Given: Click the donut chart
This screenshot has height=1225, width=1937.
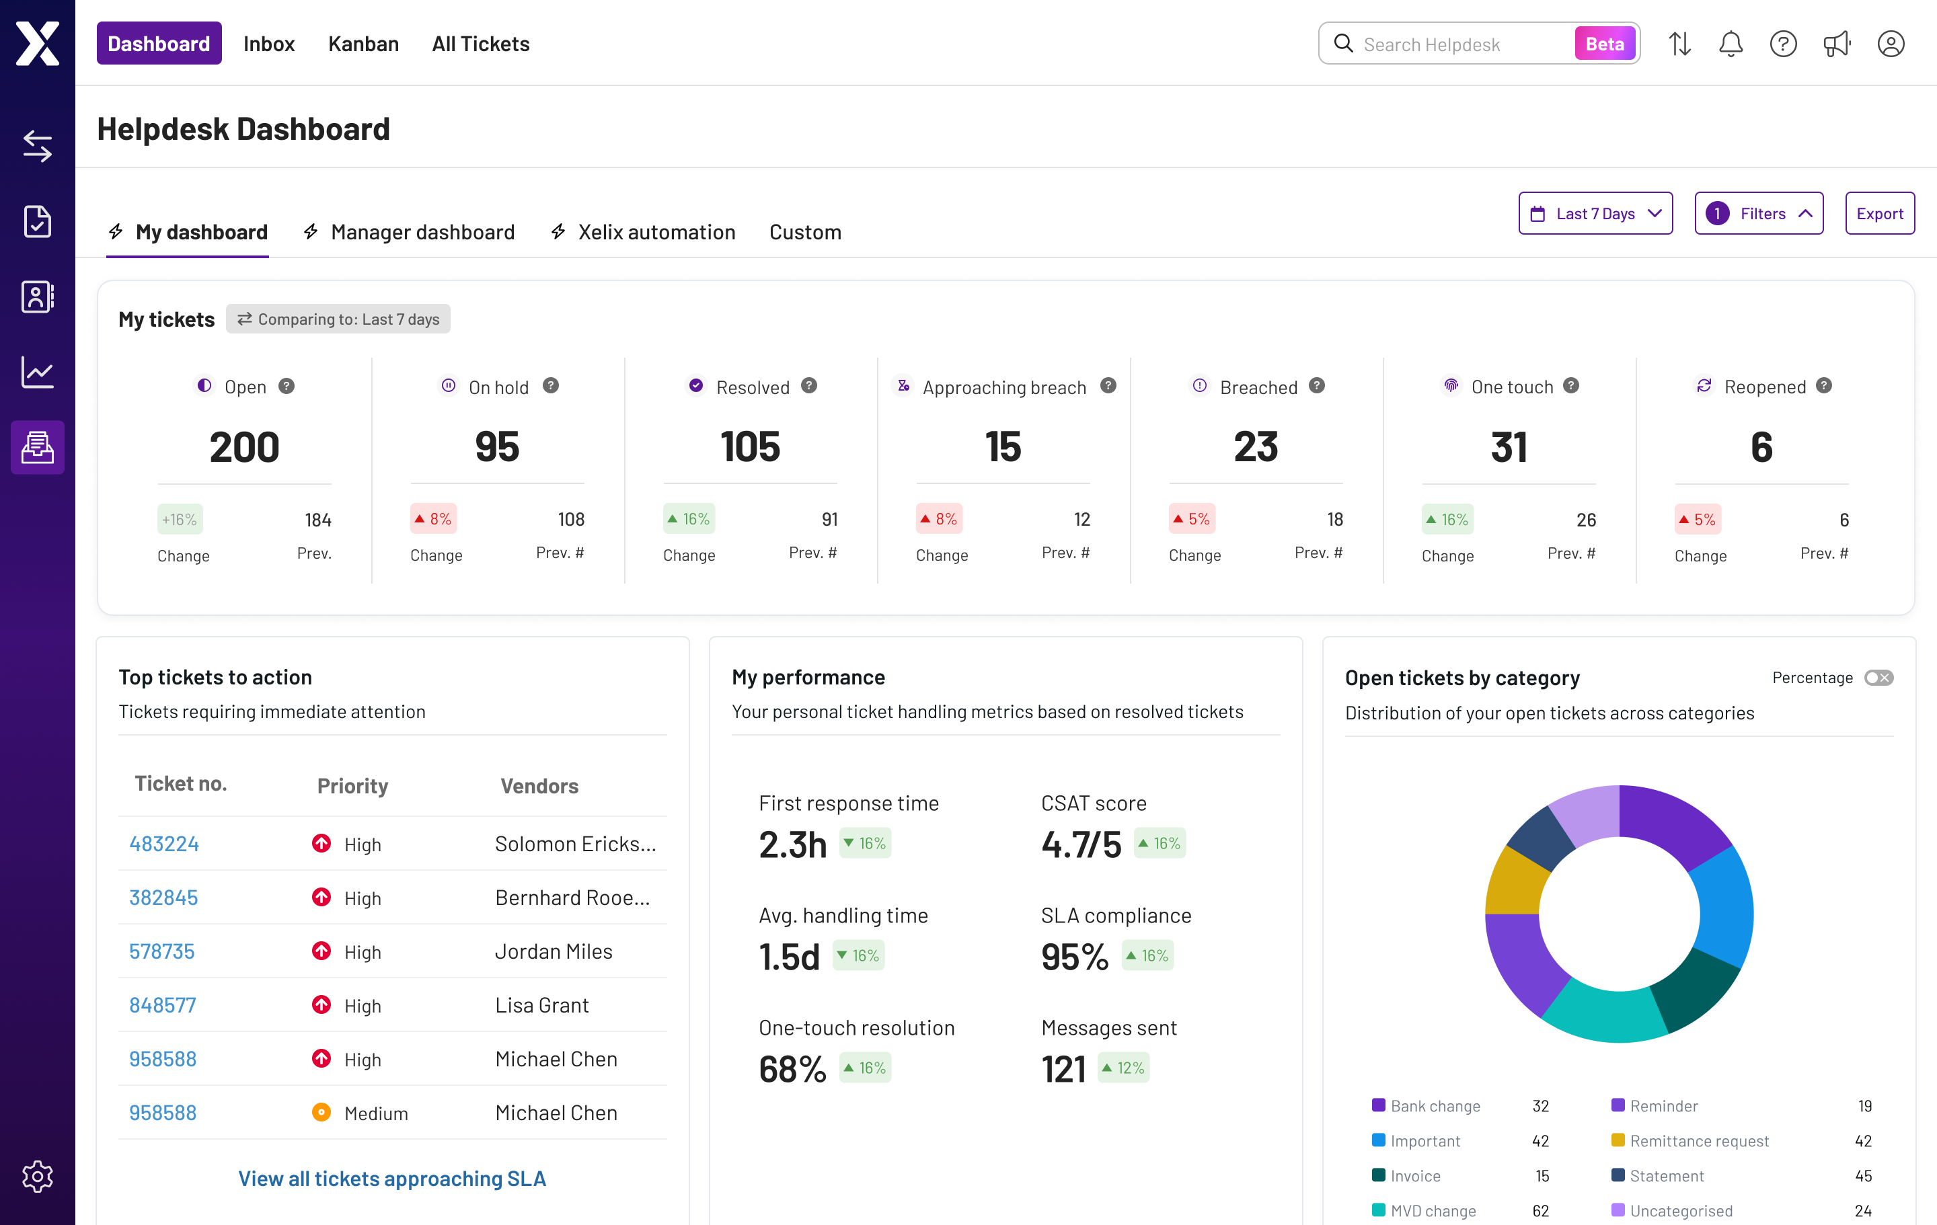Looking at the screenshot, I should pos(1618,914).
